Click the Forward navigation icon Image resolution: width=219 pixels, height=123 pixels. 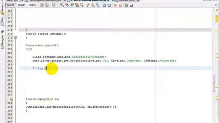(x=54, y=5)
